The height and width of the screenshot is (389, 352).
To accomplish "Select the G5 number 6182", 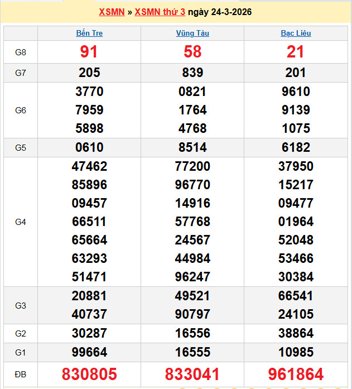I will pos(296,147).
